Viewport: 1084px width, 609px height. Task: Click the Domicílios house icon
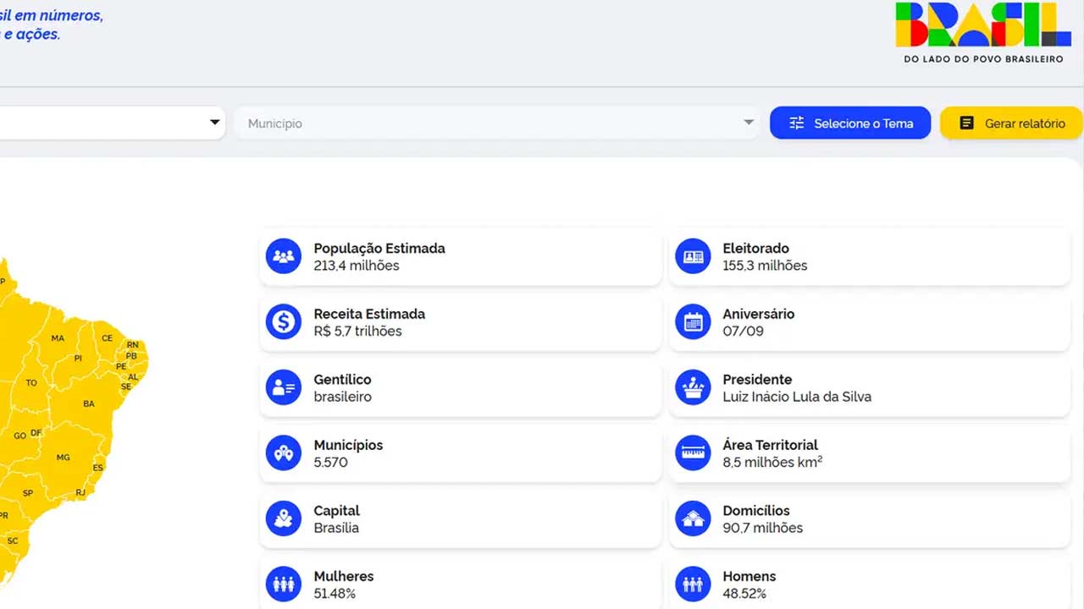pos(693,518)
